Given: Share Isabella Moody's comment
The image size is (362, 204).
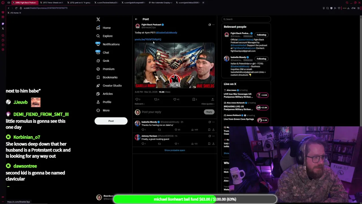Looking at the screenshot, I should pos(213,130).
